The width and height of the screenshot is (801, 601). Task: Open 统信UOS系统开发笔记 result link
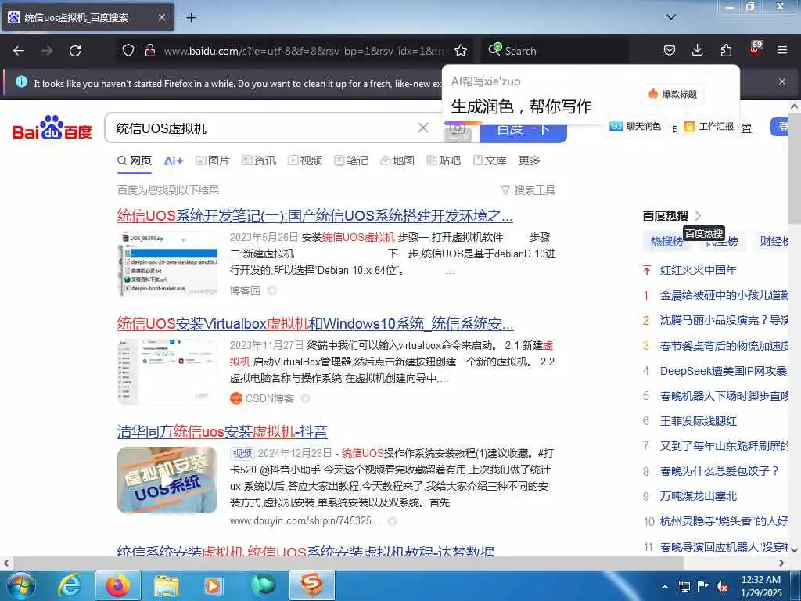[314, 215]
